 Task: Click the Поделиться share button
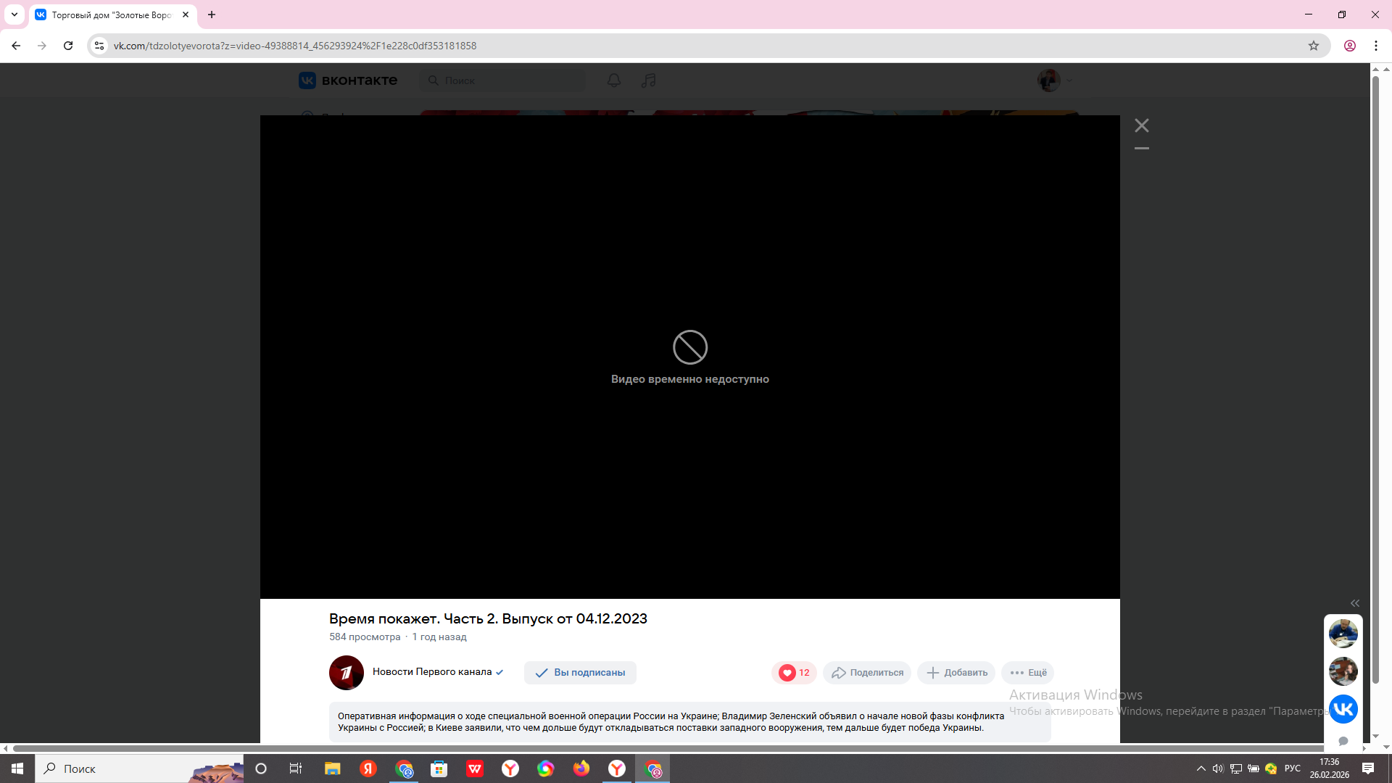[867, 672]
